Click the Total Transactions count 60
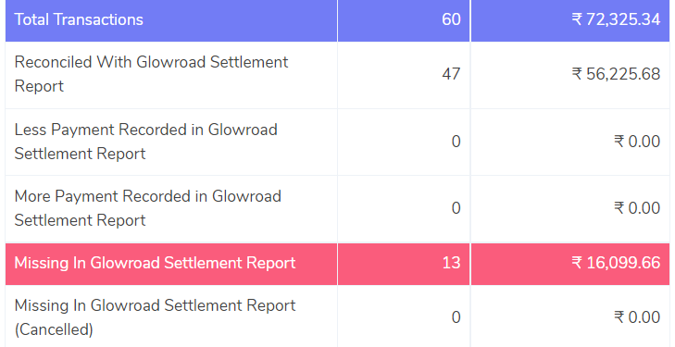 (451, 19)
